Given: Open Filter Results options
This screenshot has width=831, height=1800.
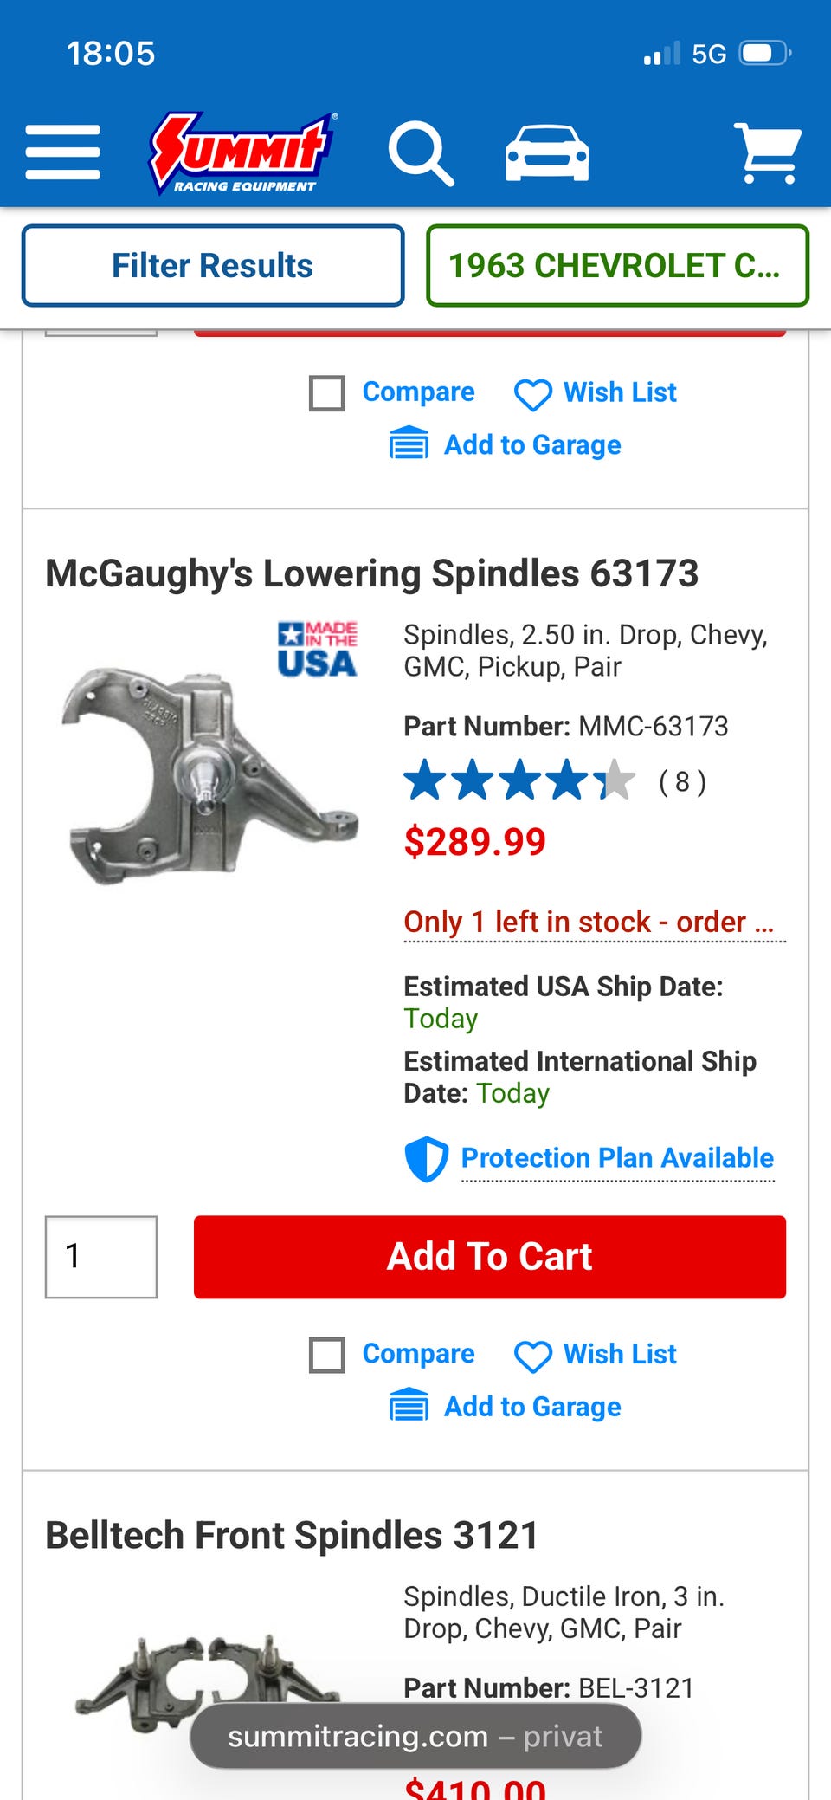Looking at the screenshot, I should (x=213, y=265).
